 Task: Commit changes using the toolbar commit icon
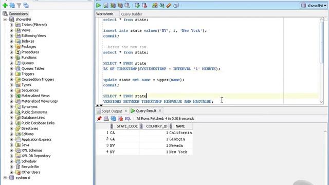click(137, 5)
